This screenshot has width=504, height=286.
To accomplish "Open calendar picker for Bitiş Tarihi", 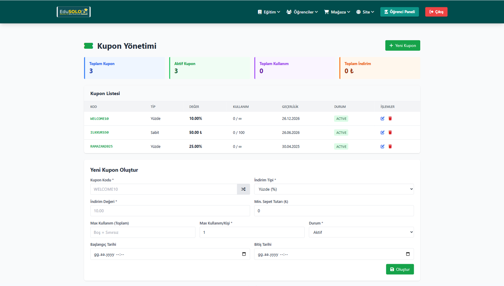I will tap(408, 254).
